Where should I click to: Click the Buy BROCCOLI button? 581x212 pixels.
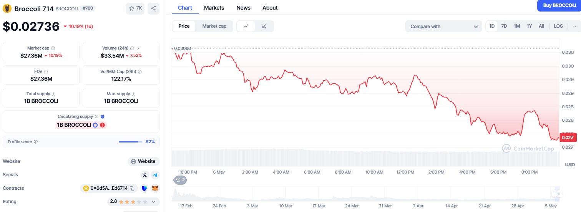tap(559, 5)
